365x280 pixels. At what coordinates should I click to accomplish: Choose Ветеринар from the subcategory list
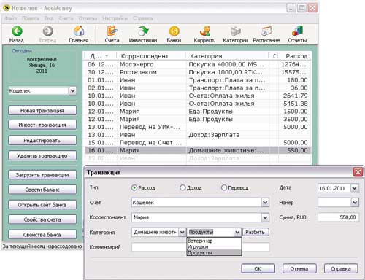pyautogui.click(x=214, y=241)
